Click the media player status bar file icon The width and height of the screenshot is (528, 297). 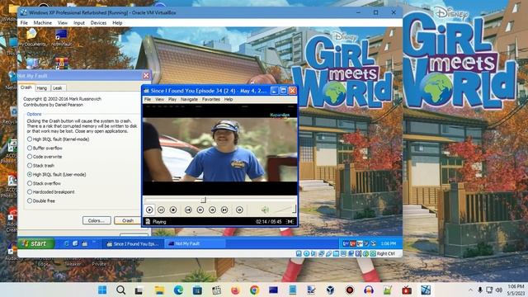[x=148, y=222]
